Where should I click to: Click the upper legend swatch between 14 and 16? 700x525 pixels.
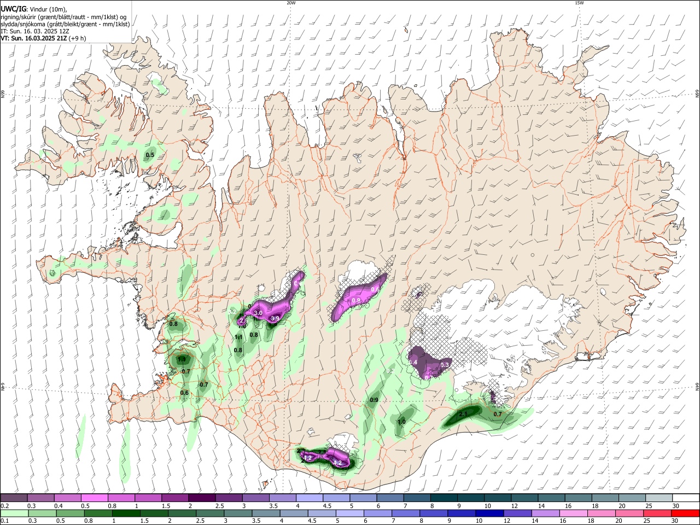tap(552, 498)
